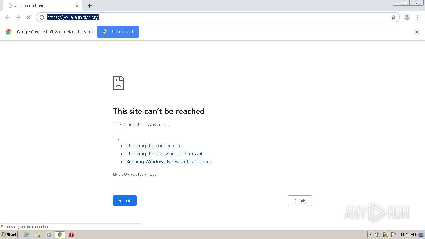425x239 pixels.
Task: Click the Details button
Action: [300, 201]
